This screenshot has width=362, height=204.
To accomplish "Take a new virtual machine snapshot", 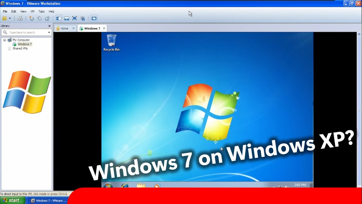I will tap(31, 18).
